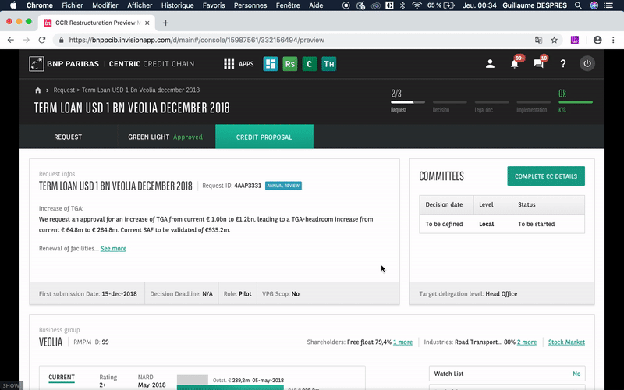Select the Decision progress step

(x=450, y=105)
